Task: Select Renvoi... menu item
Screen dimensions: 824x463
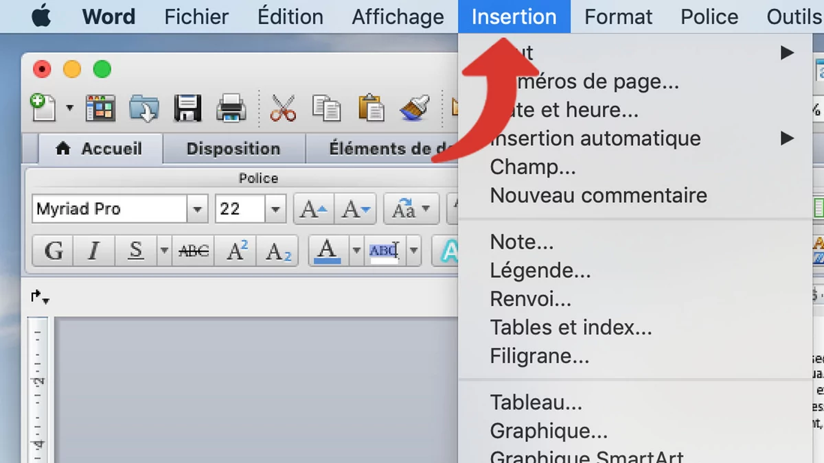Action: [x=635, y=300]
